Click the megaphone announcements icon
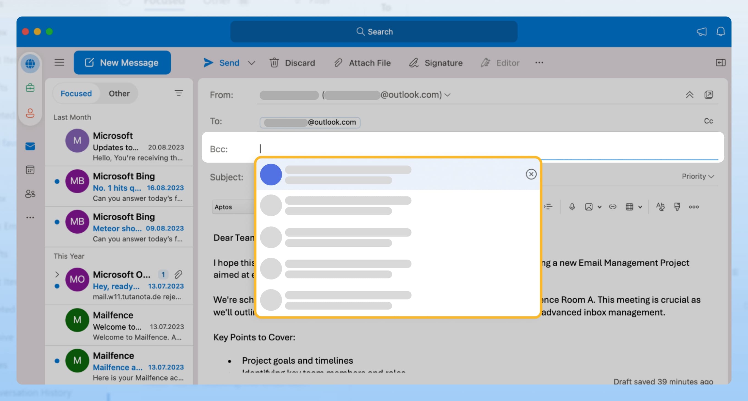Image resolution: width=748 pixels, height=401 pixels. coord(701,32)
